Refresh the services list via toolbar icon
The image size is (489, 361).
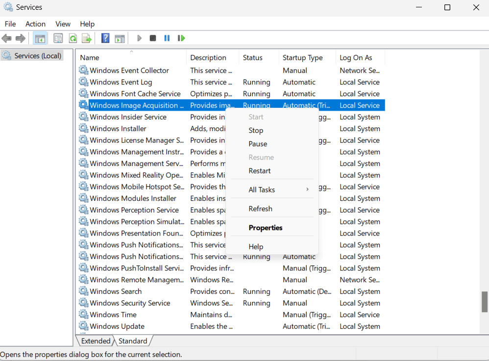(x=73, y=38)
